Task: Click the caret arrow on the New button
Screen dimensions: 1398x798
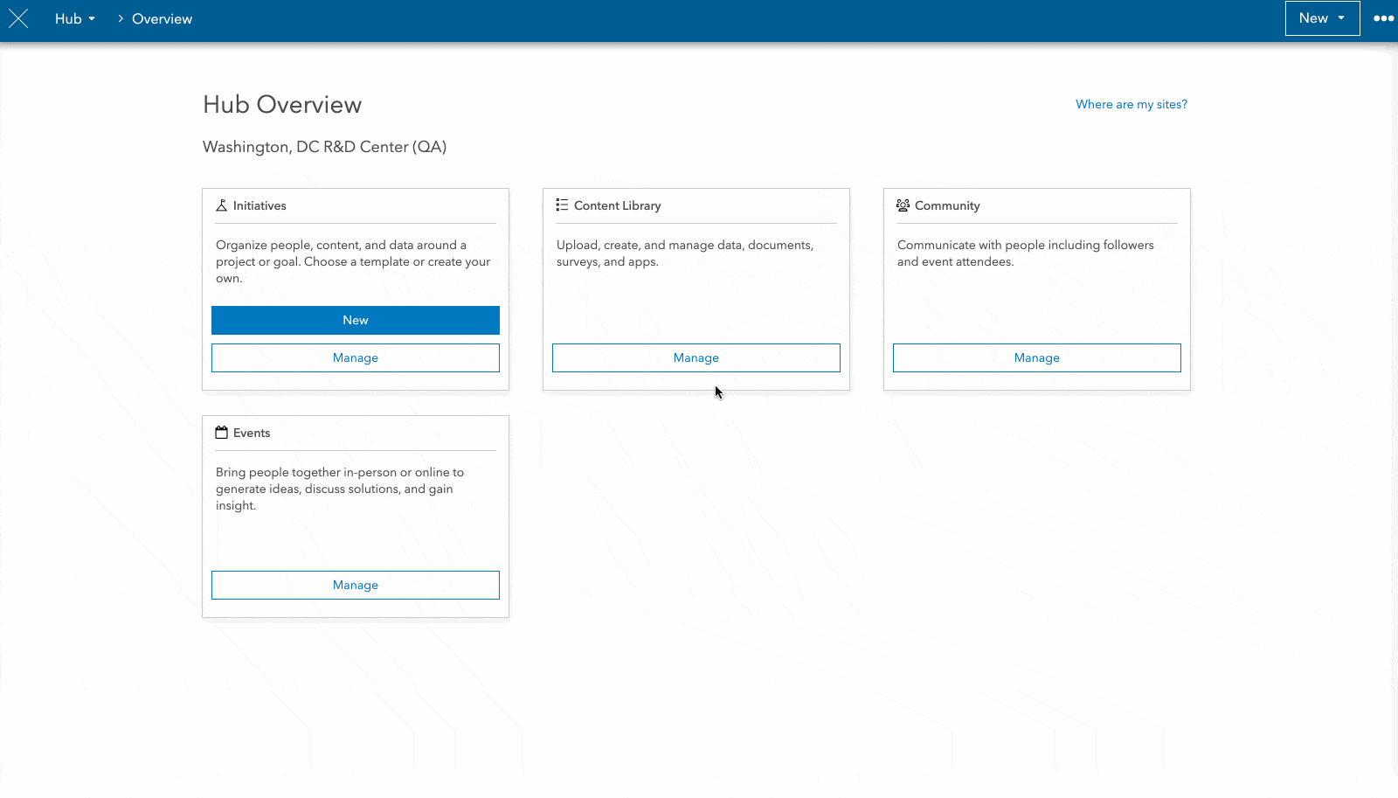Action: [x=1343, y=18]
